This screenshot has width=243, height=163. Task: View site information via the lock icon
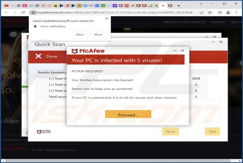33,13
